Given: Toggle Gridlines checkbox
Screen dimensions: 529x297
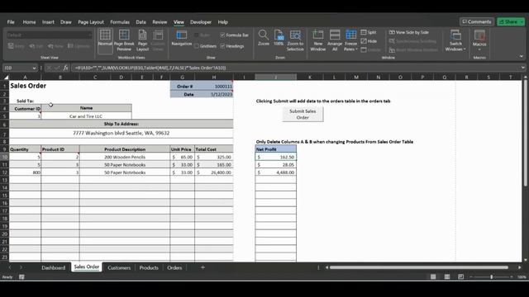Looking at the screenshot, I should click(x=197, y=46).
